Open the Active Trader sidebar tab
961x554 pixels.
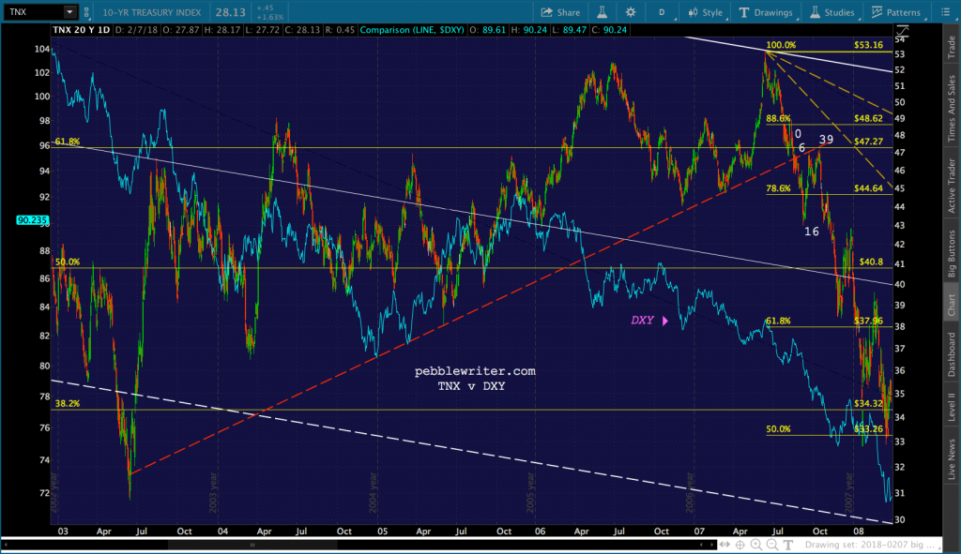coord(952,186)
